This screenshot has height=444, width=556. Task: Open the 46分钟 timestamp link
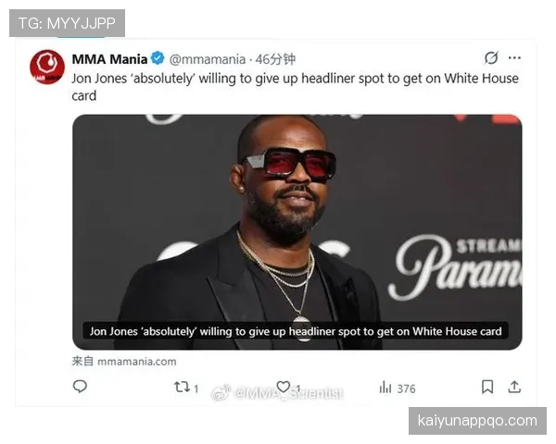pos(275,59)
